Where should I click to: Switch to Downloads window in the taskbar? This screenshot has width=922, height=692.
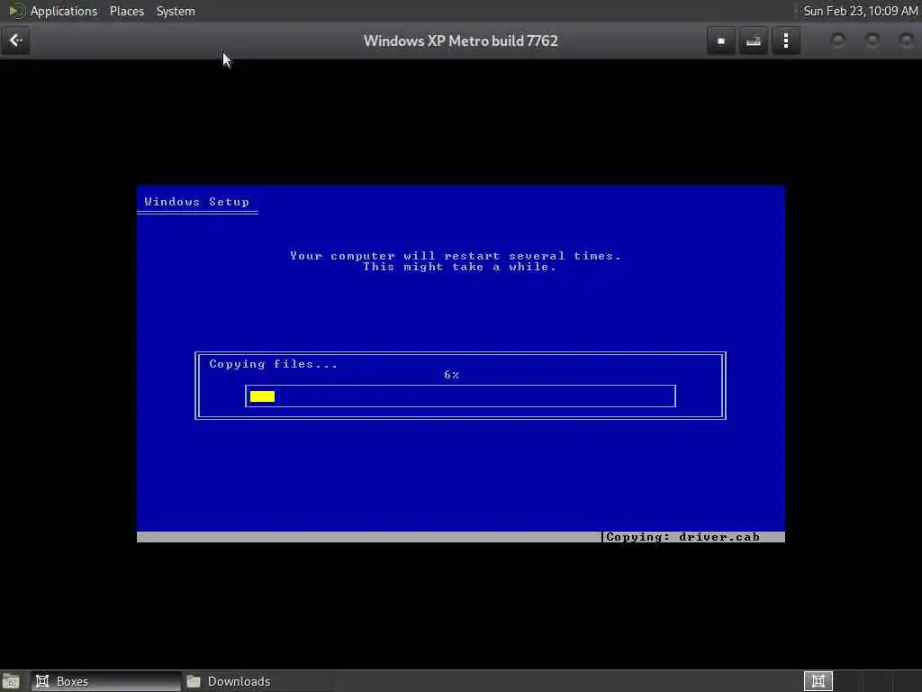click(x=258, y=681)
